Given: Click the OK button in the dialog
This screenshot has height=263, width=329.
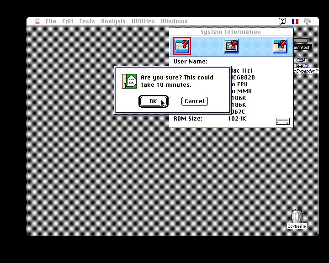Looking at the screenshot, I should click(153, 101).
